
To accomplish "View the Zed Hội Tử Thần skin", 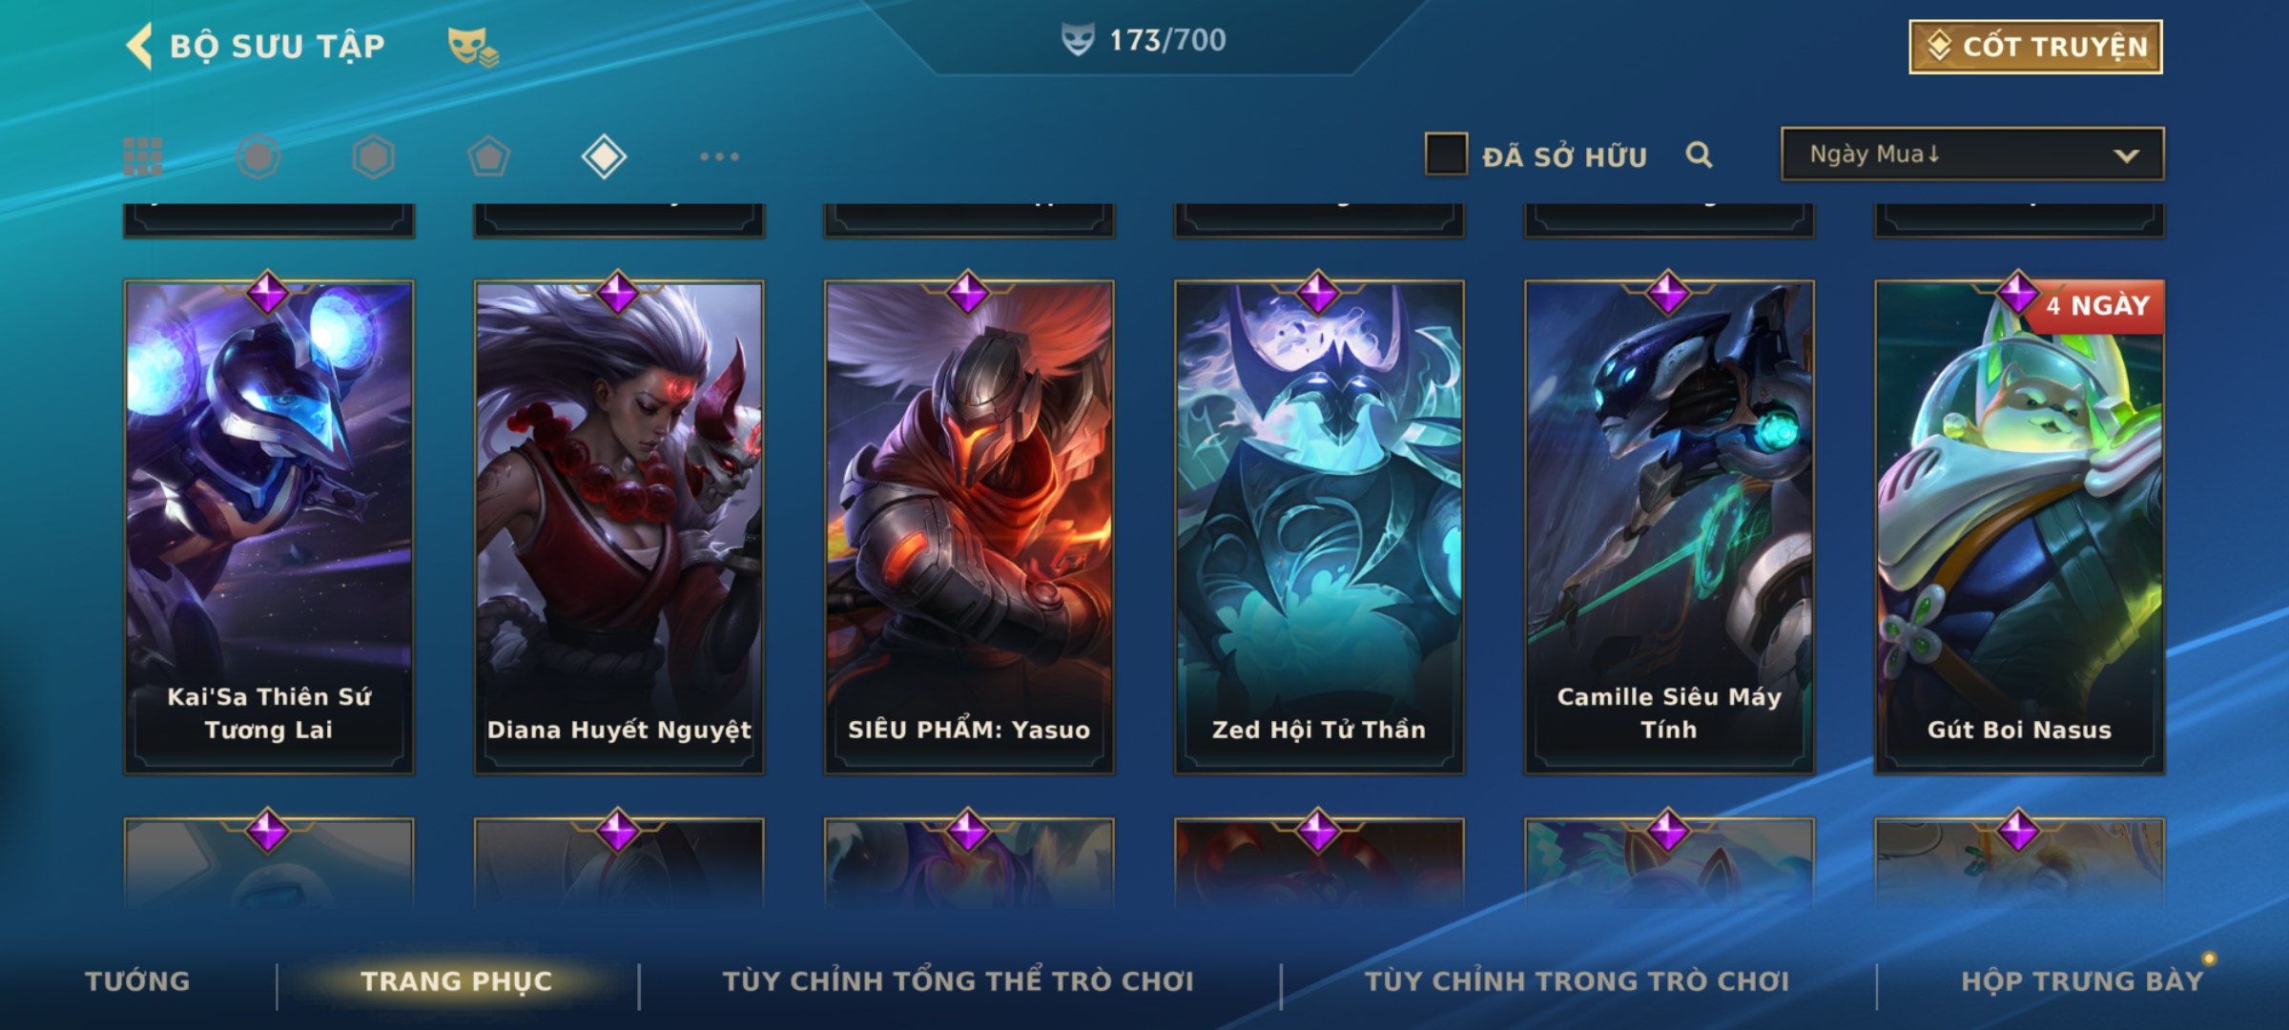I will point(1319,526).
